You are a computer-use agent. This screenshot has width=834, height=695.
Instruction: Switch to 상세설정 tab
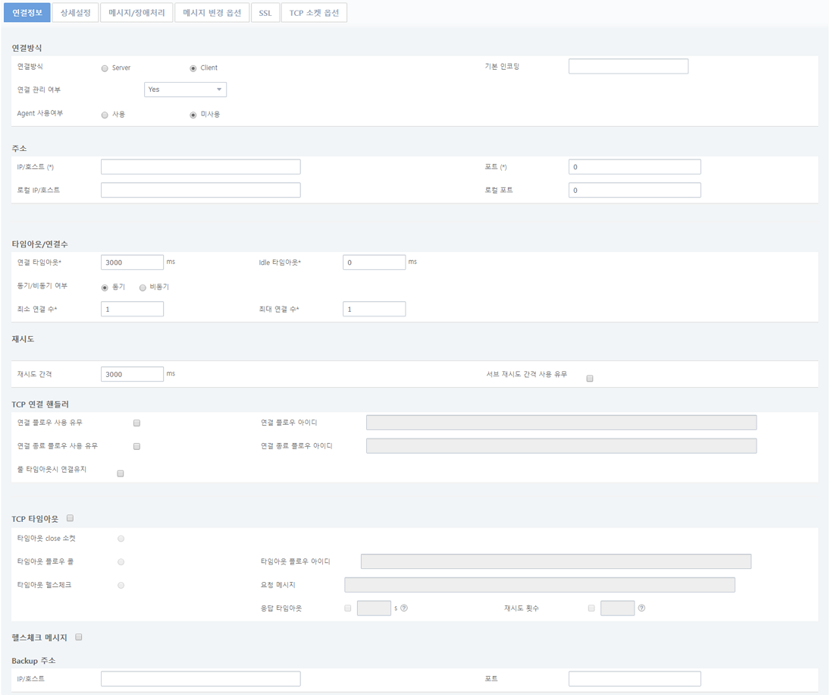[x=75, y=13]
